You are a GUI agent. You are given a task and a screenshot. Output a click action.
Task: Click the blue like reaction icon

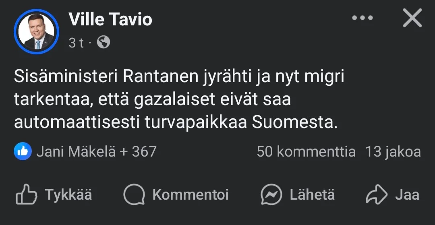click(x=23, y=151)
